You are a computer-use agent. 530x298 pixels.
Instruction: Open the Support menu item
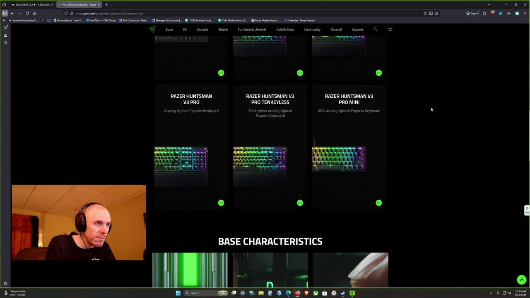[357, 29]
